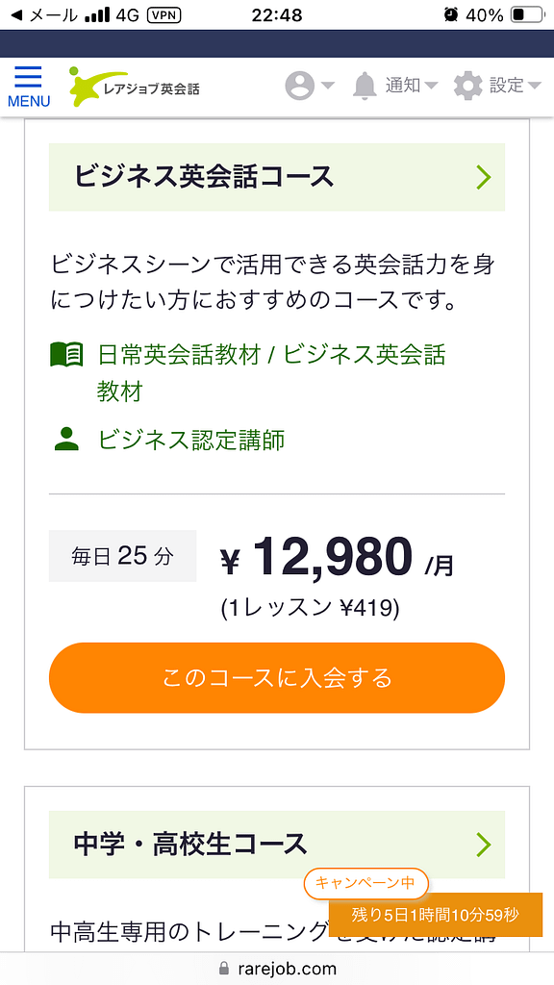Open the 中学・高校生コース chevron
Viewport: 554px width, 985px height.
484,845
